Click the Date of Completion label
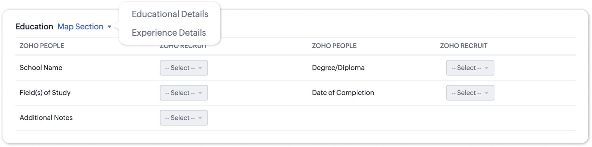The height and width of the screenshot is (147, 592). (x=343, y=93)
